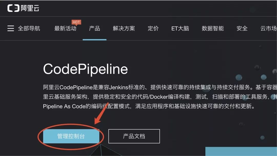Open the 管理控制台 console button
The width and height of the screenshot is (277, 156).
pos(71,136)
